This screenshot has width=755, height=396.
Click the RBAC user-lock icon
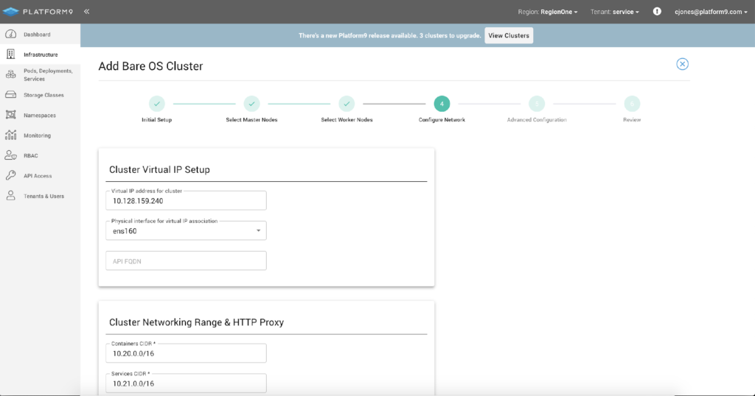tap(10, 155)
